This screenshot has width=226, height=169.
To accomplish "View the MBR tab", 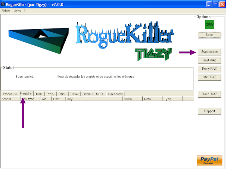I will click(100, 94).
